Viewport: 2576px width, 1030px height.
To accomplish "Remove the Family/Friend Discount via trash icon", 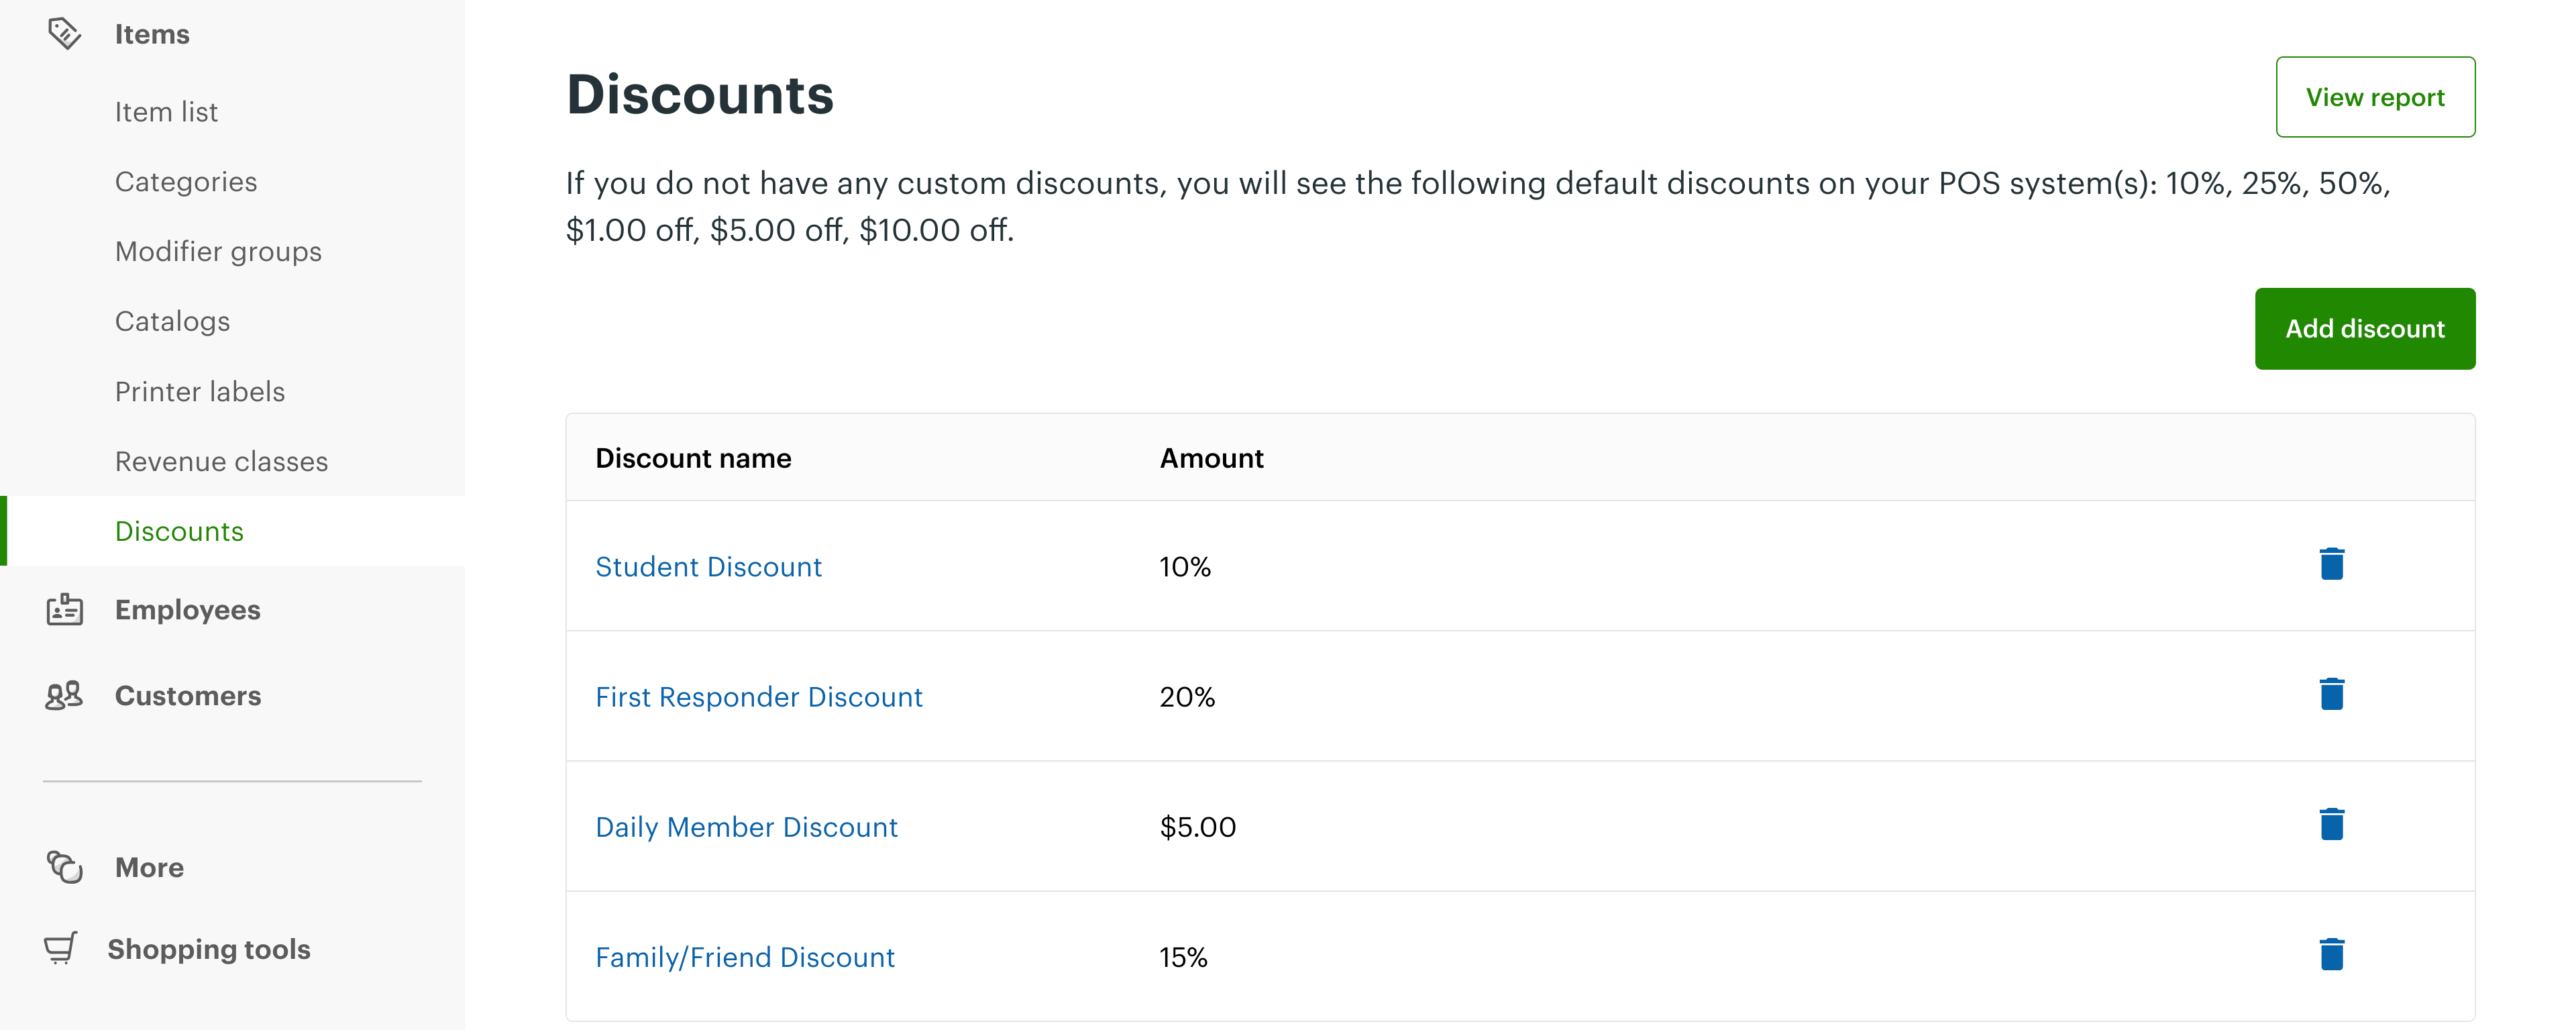I will pos(2331,955).
